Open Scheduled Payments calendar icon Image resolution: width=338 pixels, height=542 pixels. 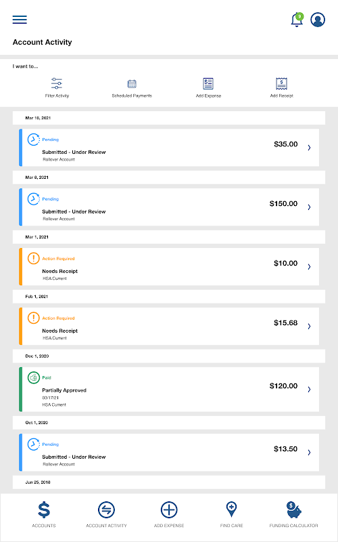132,83
